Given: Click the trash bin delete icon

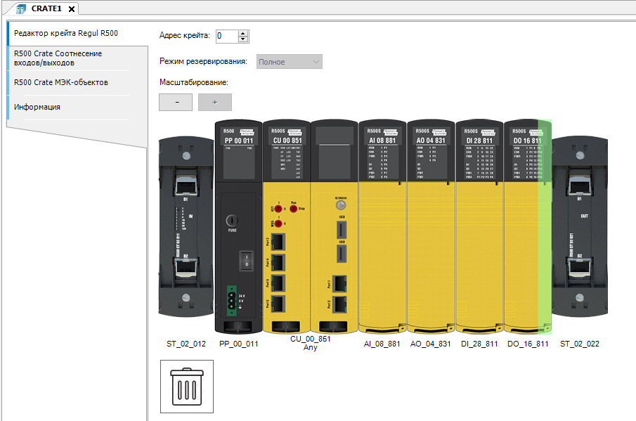Looking at the screenshot, I should [x=187, y=386].
